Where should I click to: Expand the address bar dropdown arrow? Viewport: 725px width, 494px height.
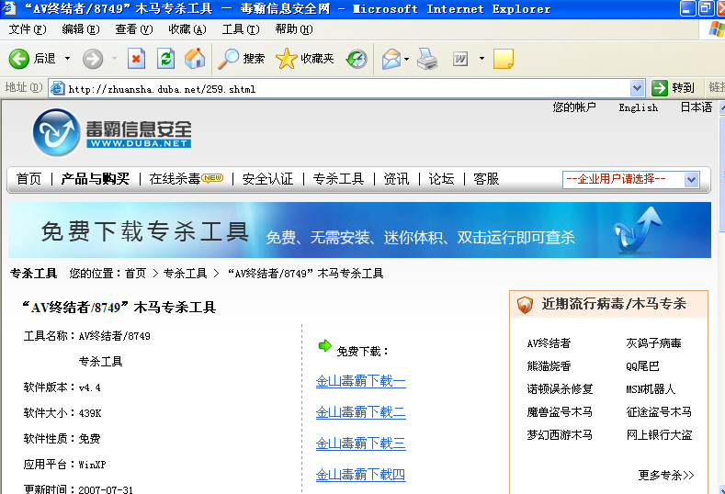coord(637,88)
